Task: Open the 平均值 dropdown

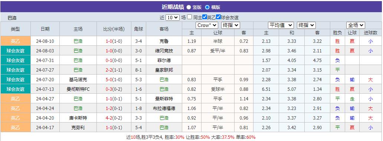Action: tap(281, 25)
